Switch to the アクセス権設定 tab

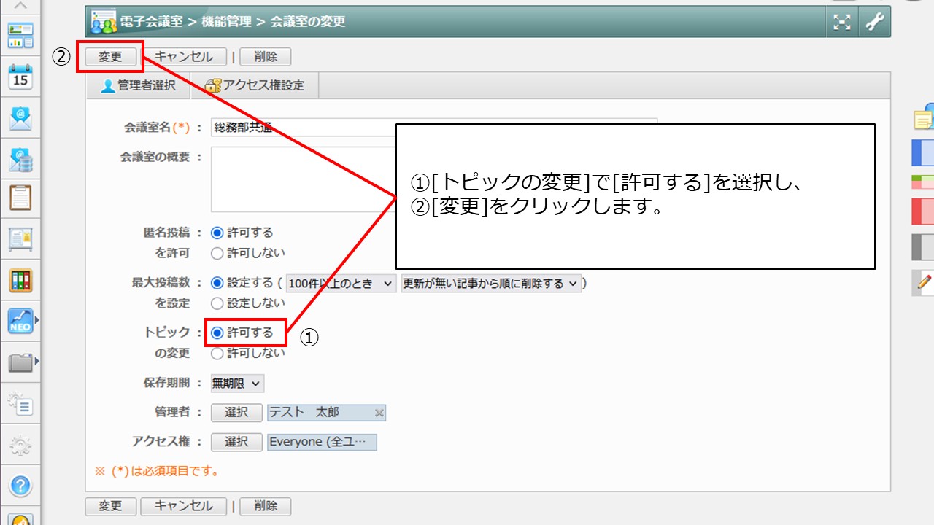[255, 85]
